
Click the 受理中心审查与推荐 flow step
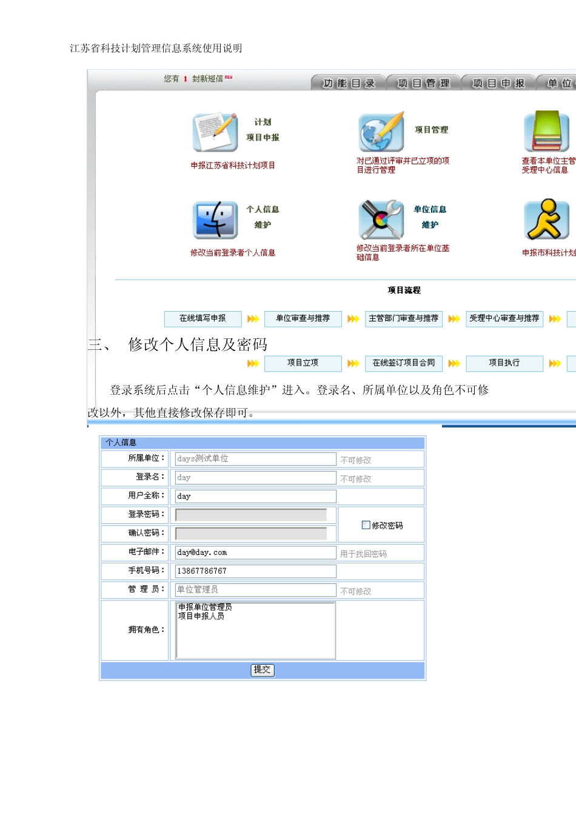coord(504,318)
